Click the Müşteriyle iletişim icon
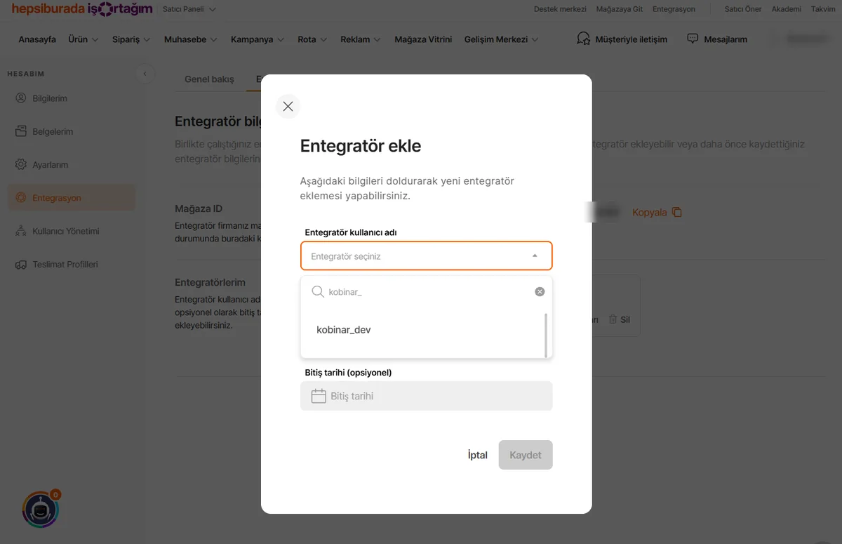Image resolution: width=842 pixels, height=544 pixels. (583, 39)
